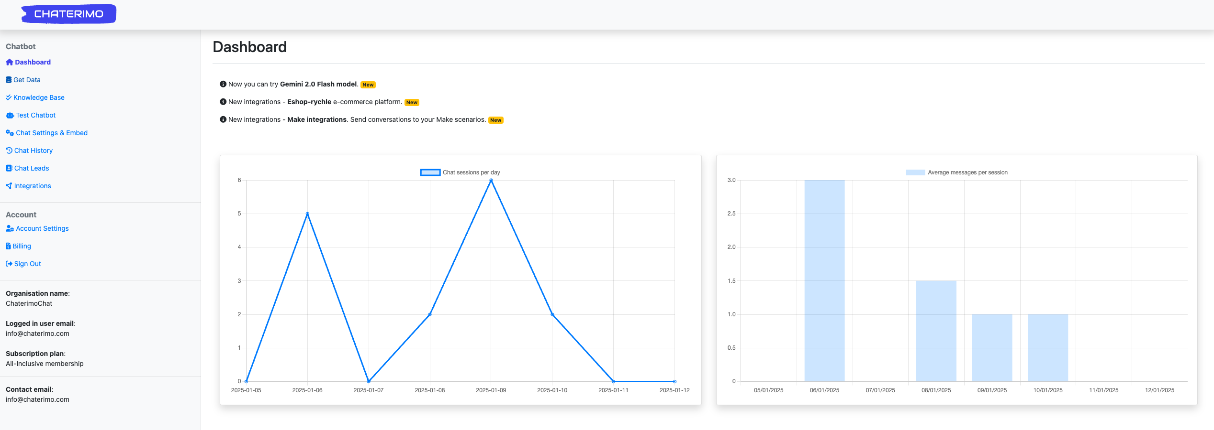Click the 06/01/2025 bar in messages chart

(x=824, y=280)
